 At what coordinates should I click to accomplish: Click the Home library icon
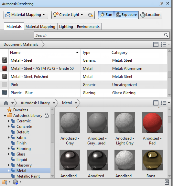[6, 103]
